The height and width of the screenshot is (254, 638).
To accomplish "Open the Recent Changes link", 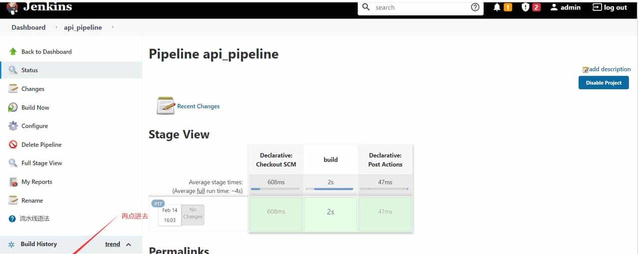I will pos(198,106).
